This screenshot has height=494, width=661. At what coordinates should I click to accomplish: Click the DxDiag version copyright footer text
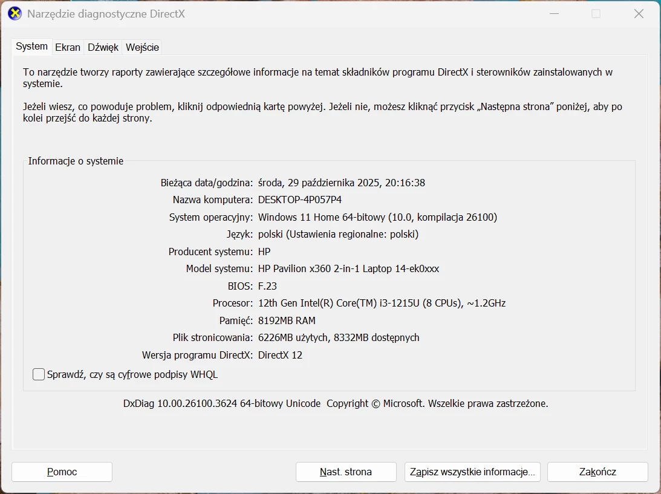[x=336, y=403]
